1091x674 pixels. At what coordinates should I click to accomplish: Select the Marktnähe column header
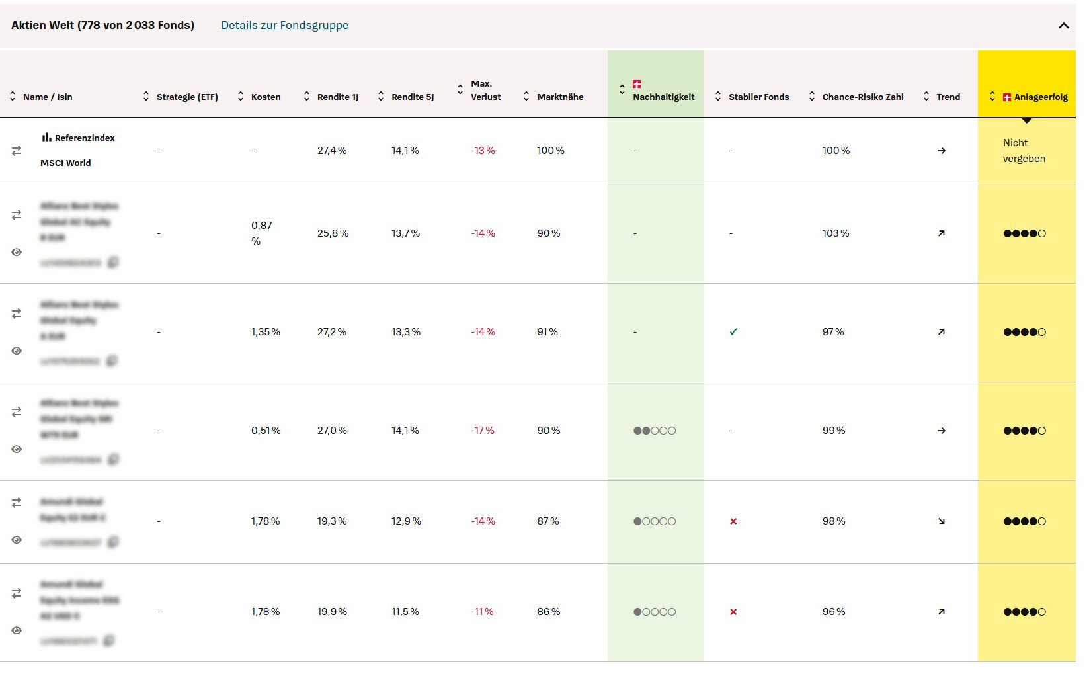coord(559,97)
